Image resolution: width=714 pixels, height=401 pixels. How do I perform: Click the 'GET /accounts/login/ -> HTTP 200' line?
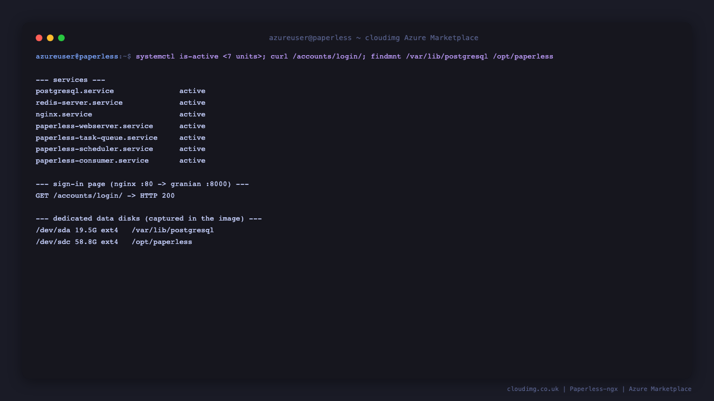(x=105, y=195)
